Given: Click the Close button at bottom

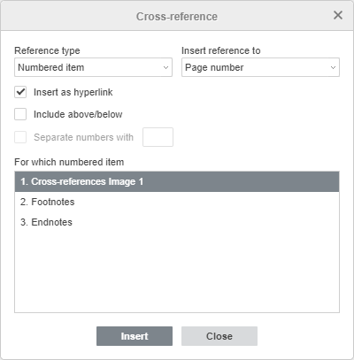Looking at the screenshot, I should pos(219,336).
